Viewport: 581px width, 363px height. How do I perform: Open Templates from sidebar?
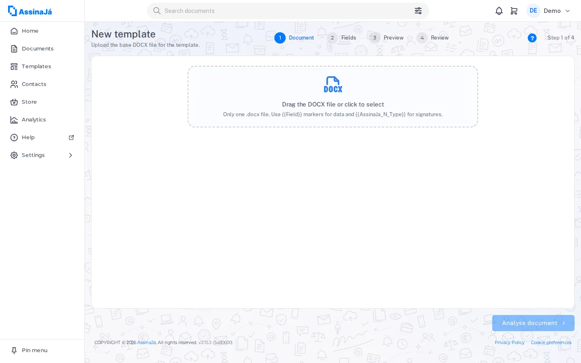pyautogui.click(x=42, y=67)
